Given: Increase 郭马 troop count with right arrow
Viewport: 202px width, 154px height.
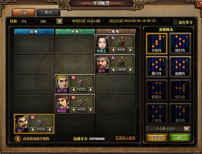Looking at the screenshot, I should pos(130,70).
